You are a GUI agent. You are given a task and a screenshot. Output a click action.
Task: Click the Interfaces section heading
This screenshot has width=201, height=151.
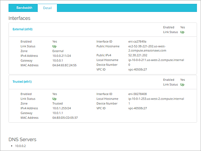[19, 18]
